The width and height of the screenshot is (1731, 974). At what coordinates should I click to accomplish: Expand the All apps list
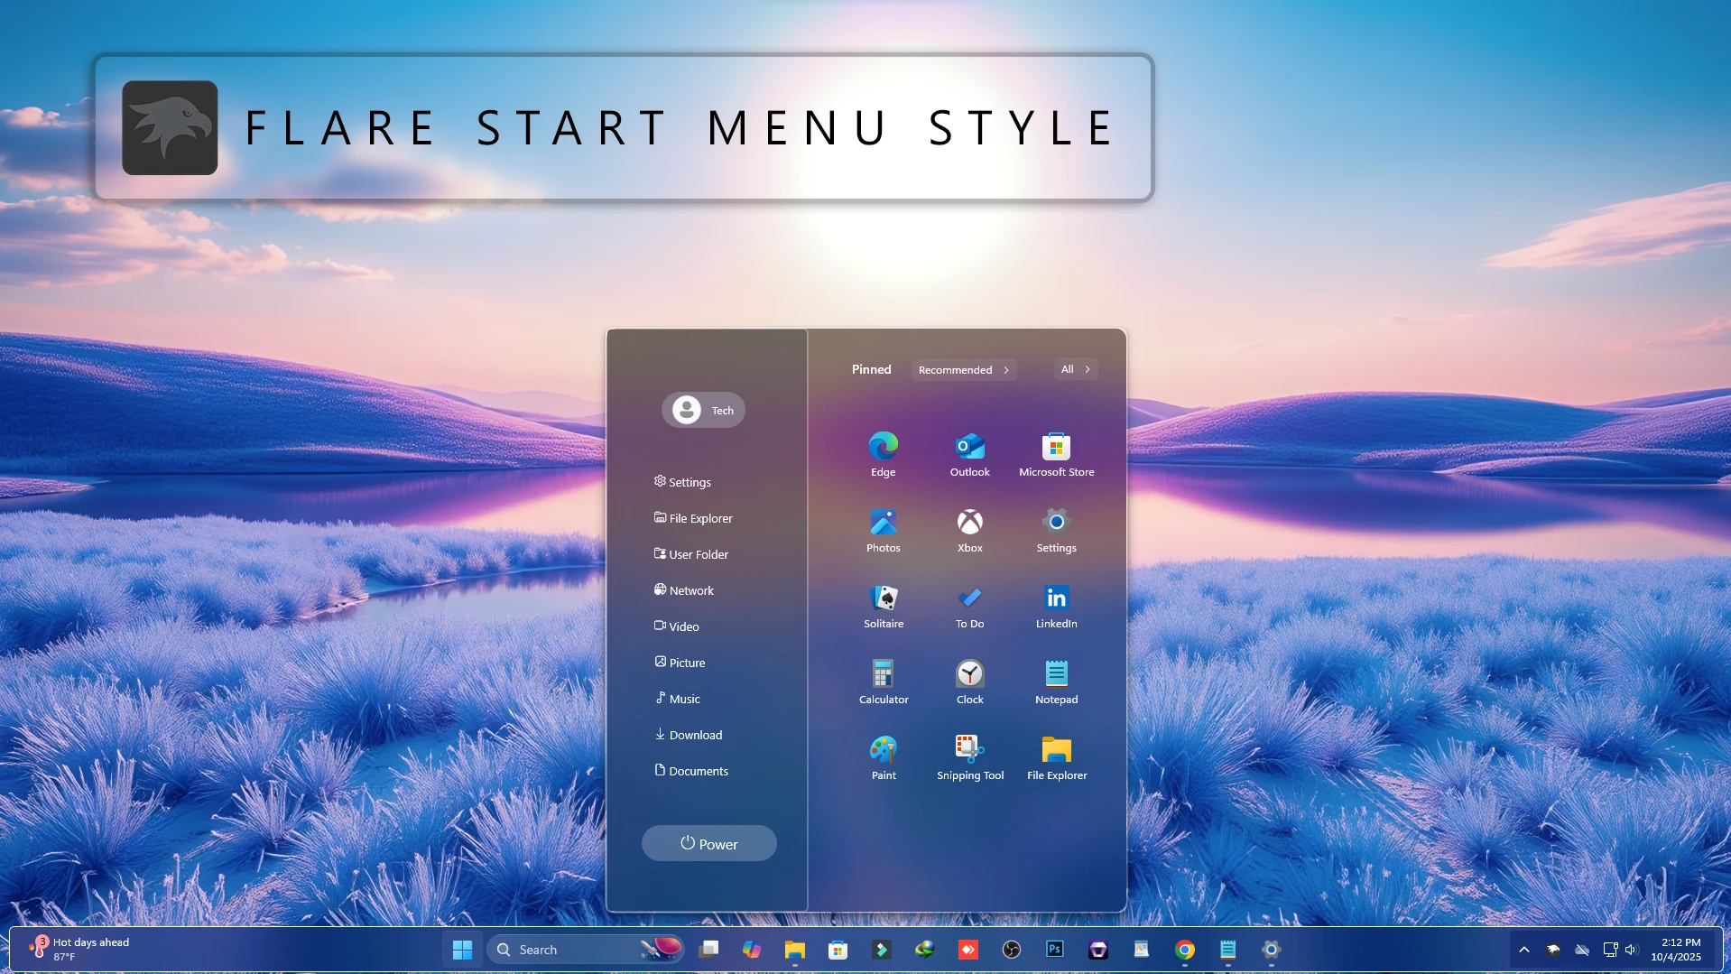(1075, 369)
